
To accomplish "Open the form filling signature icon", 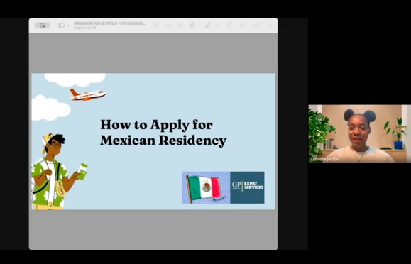I will click(256, 26).
